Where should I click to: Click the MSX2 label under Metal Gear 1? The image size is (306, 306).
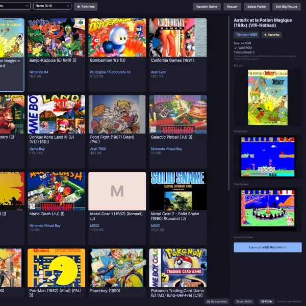click(94, 225)
